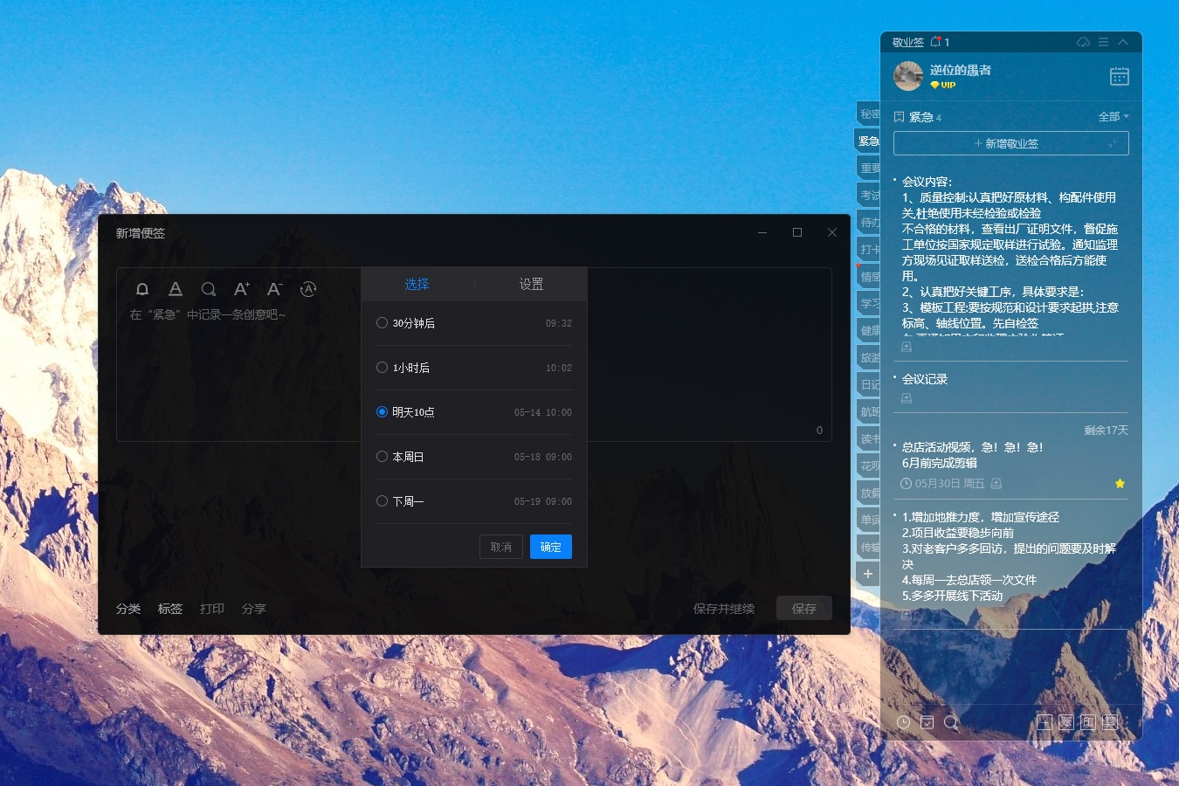Open the 读书 category tab
Viewport: 1179px width, 786px height.
click(869, 438)
